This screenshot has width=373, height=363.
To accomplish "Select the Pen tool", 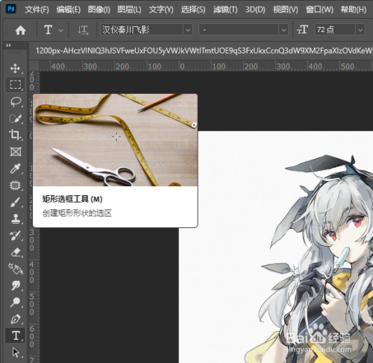I will 16,319.
